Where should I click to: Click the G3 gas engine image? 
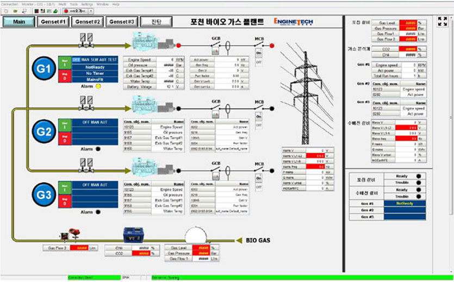pyautogui.click(x=153, y=167)
